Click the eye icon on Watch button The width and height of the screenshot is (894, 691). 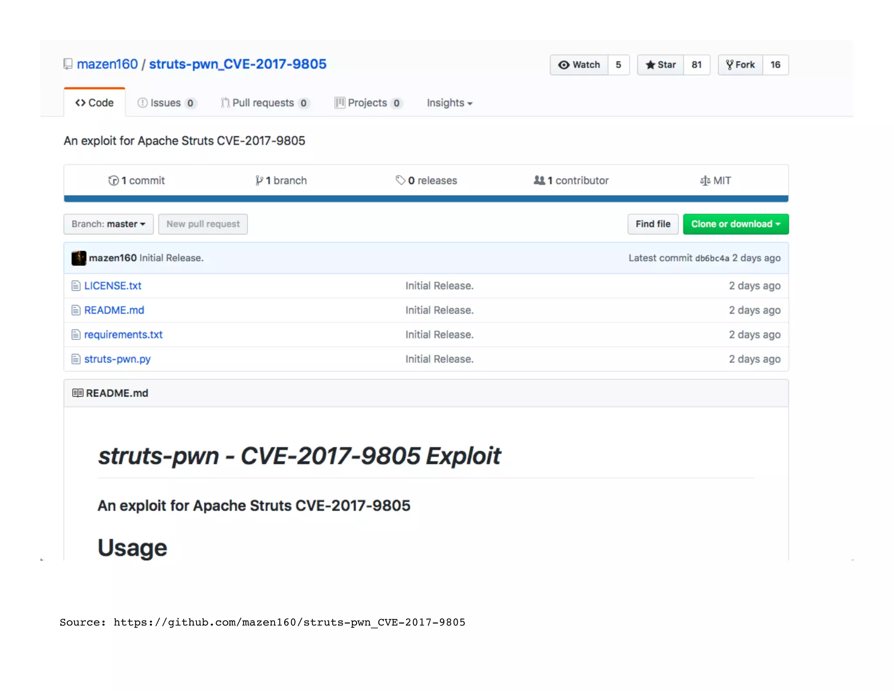coord(564,65)
